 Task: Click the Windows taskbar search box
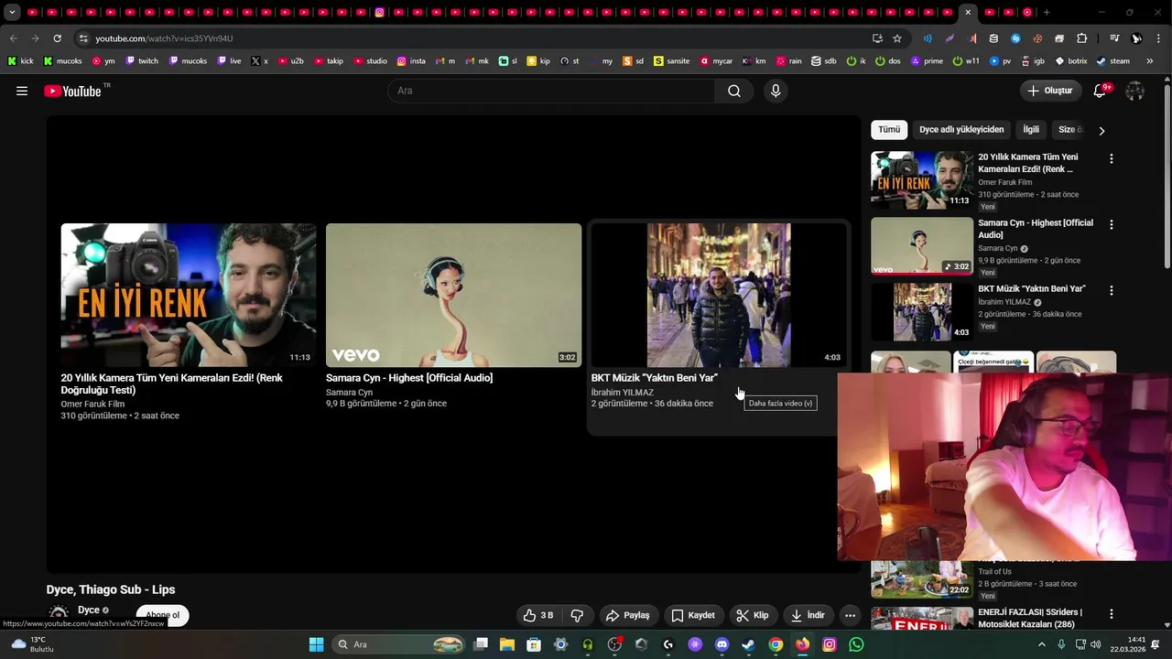tap(397, 644)
